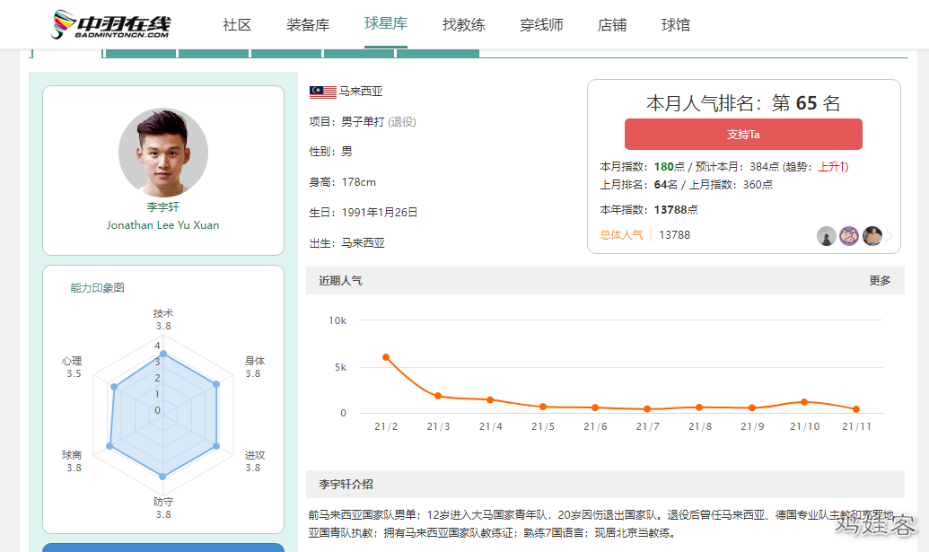Open the 找教练 navigation item
The image size is (929, 552).
pyautogui.click(x=463, y=25)
